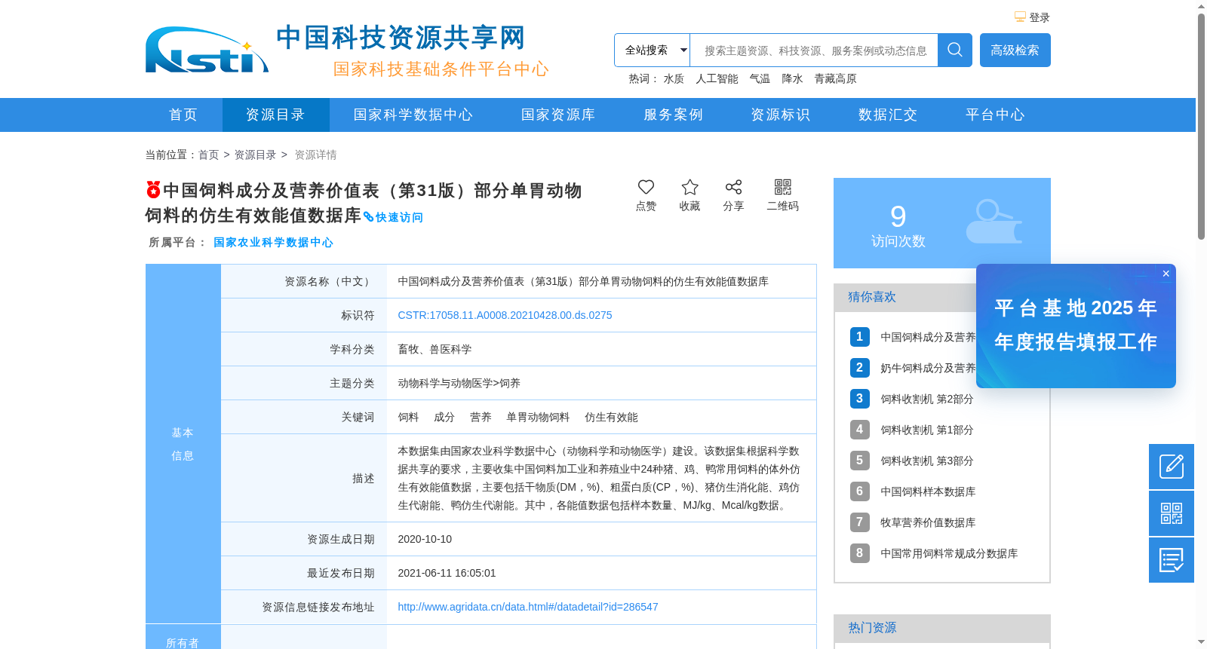Open the 全站搜索 scope dropdown
Screen dimensions: 1207x649
(x=653, y=50)
